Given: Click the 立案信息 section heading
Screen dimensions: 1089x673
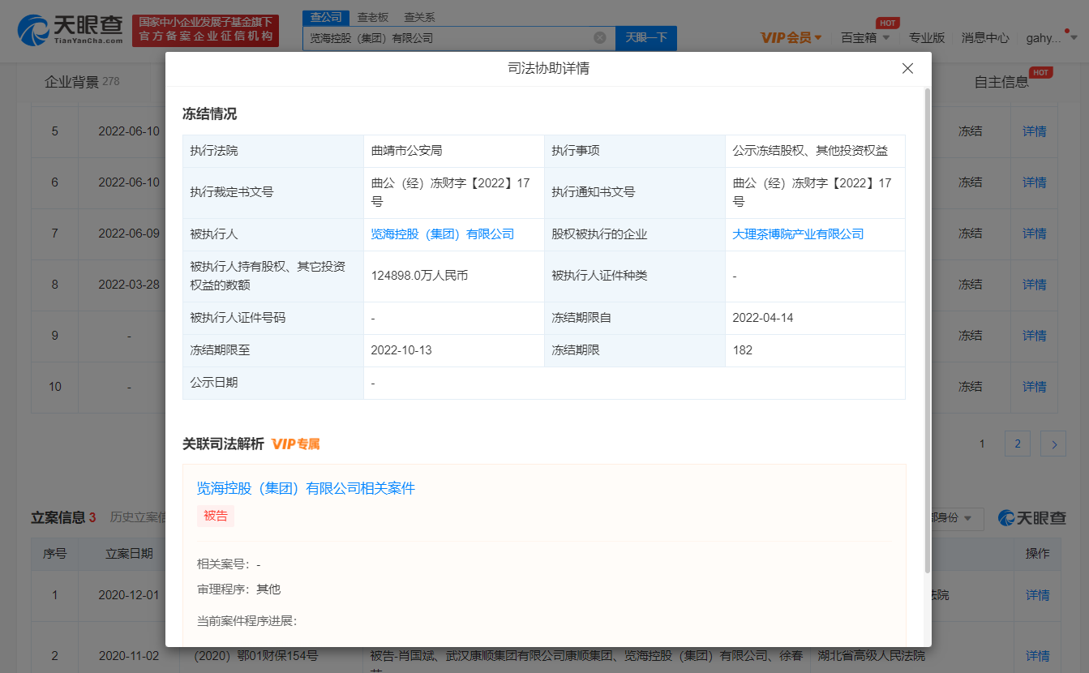Looking at the screenshot, I should point(63,517).
